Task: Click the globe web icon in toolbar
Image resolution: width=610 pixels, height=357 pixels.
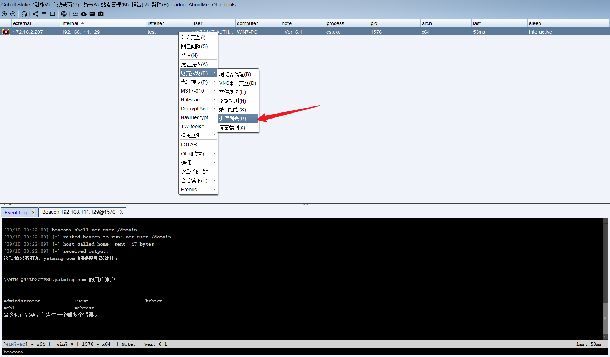Action: coord(64,14)
